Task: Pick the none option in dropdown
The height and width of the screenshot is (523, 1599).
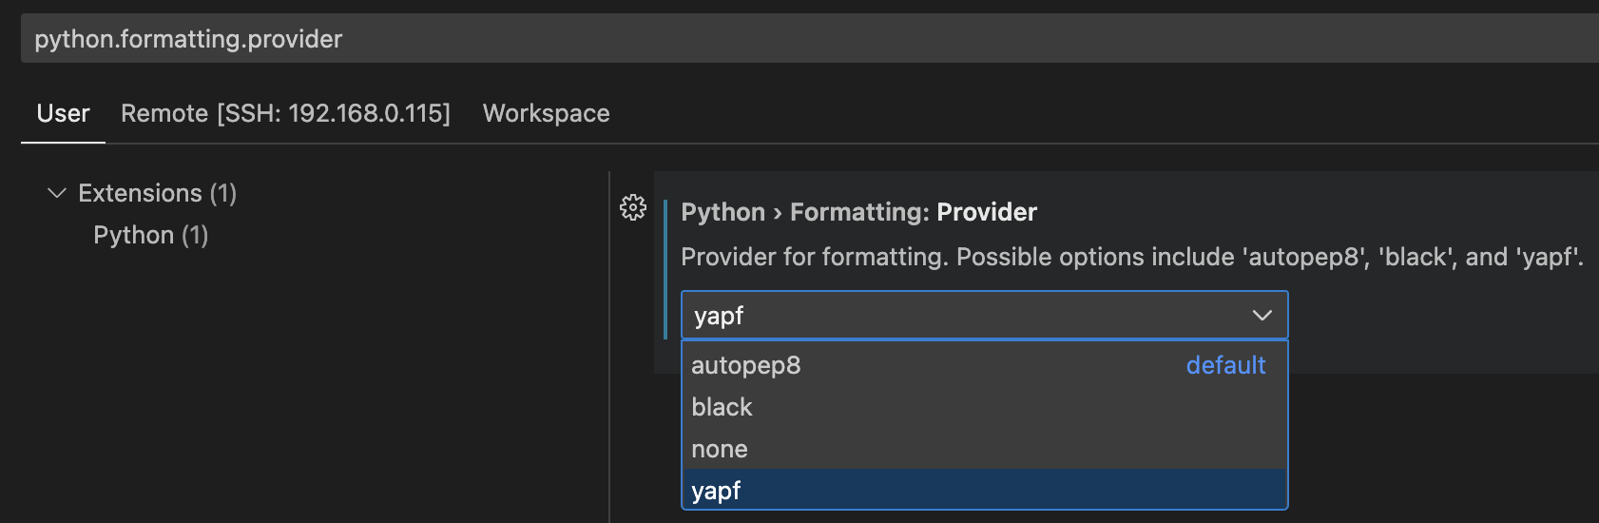Action: [720, 449]
